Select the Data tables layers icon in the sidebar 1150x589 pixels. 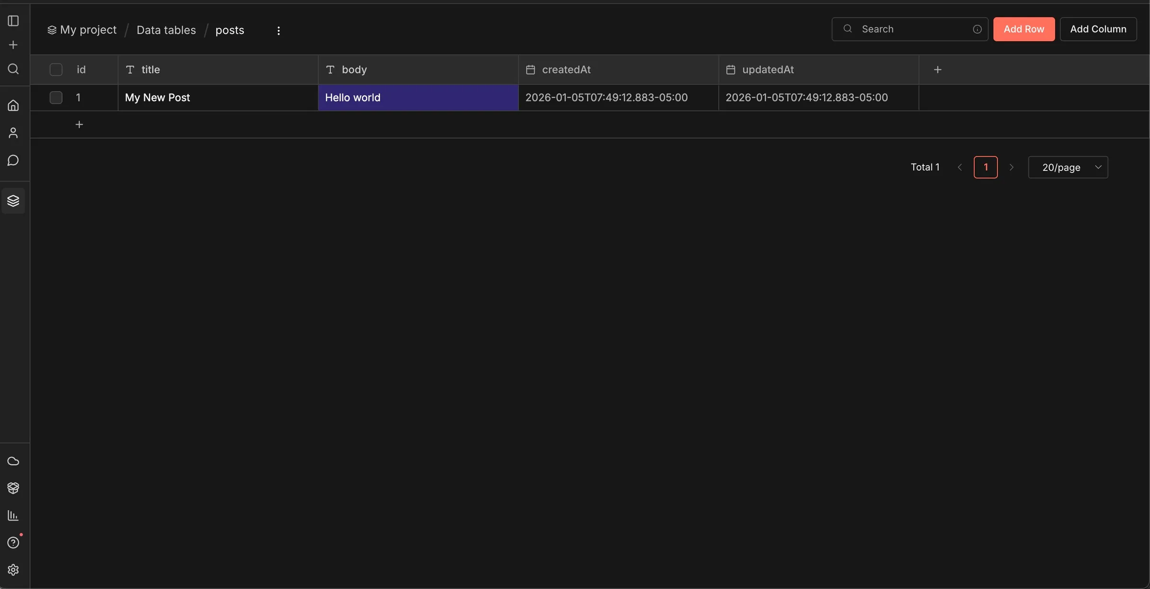(x=13, y=201)
